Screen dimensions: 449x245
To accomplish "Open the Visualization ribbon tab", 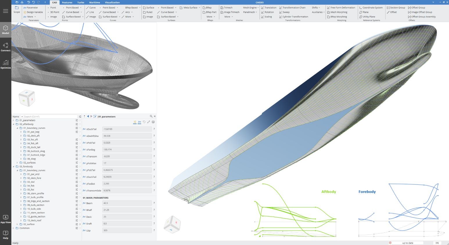I will pyautogui.click(x=112, y=2).
